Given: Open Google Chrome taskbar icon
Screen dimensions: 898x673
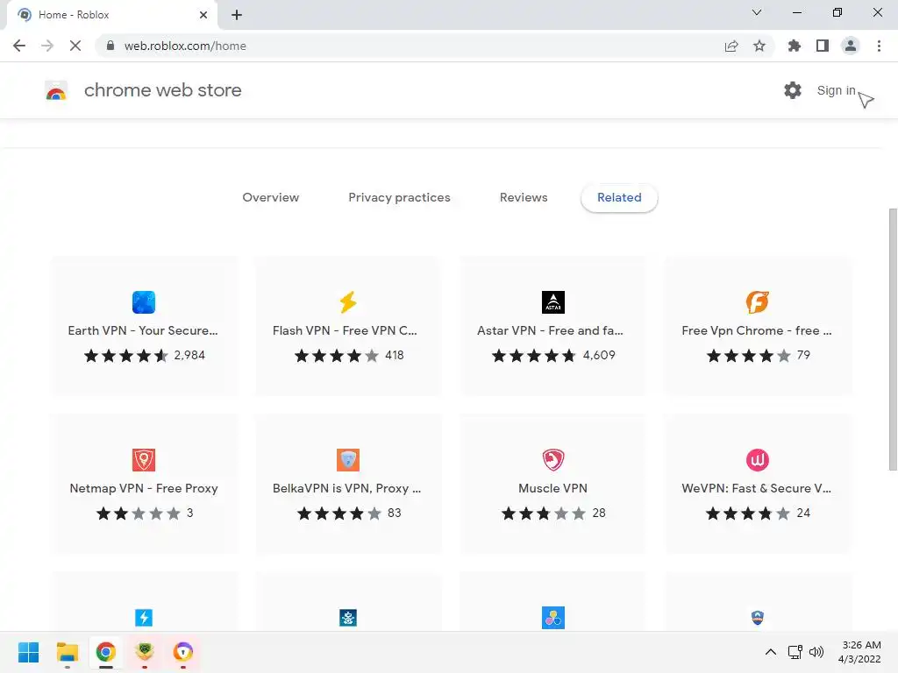Looking at the screenshot, I should tap(105, 652).
